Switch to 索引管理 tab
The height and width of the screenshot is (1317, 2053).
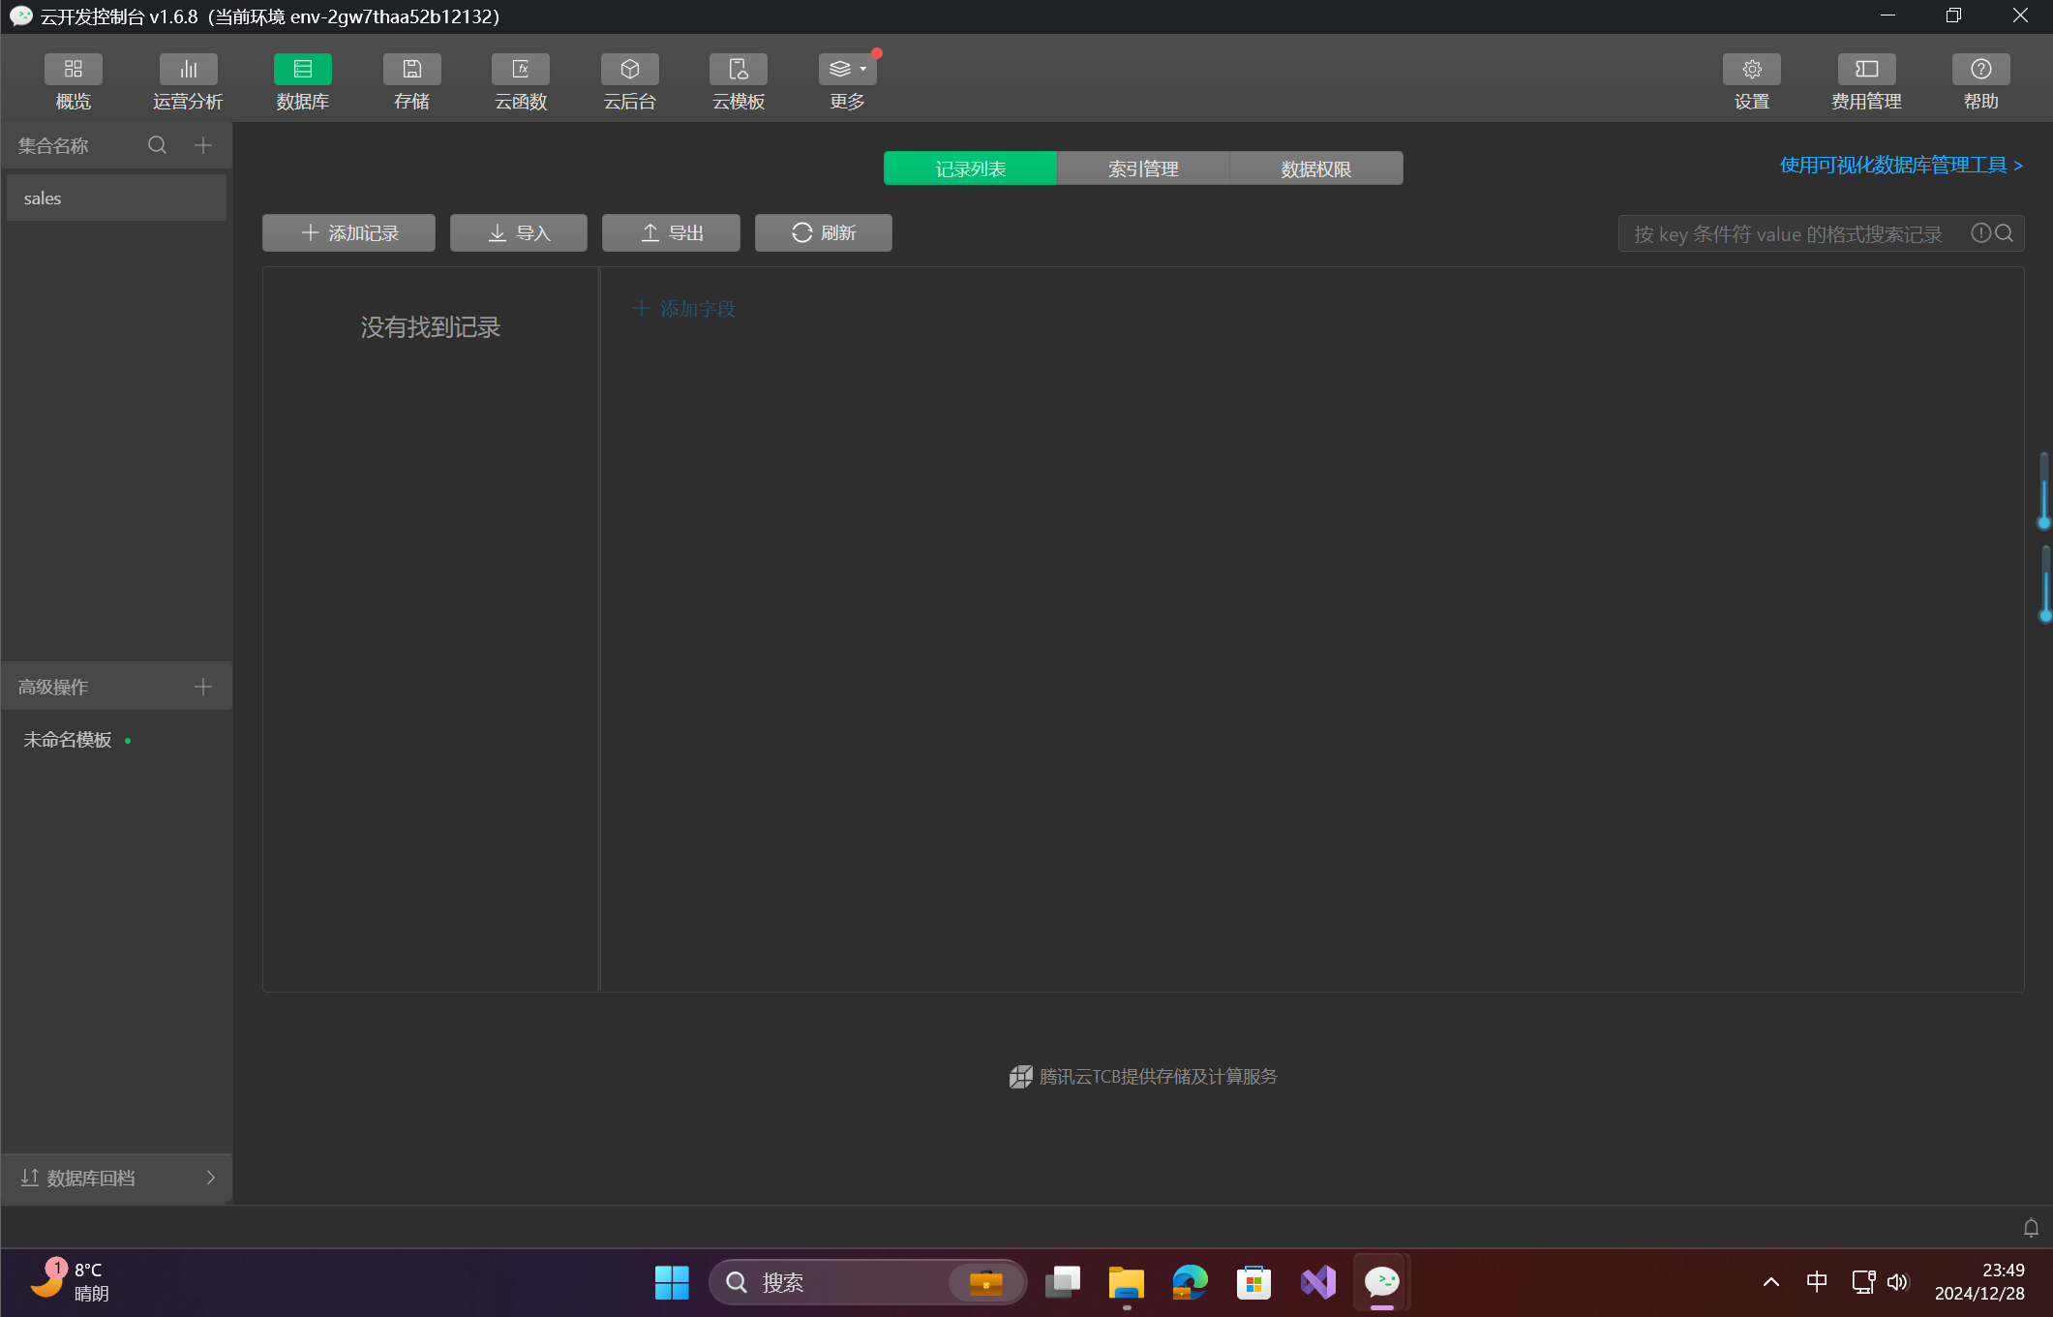coord(1143,168)
